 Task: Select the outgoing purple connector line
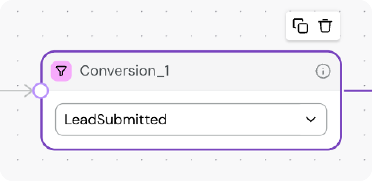[x=357, y=90]
